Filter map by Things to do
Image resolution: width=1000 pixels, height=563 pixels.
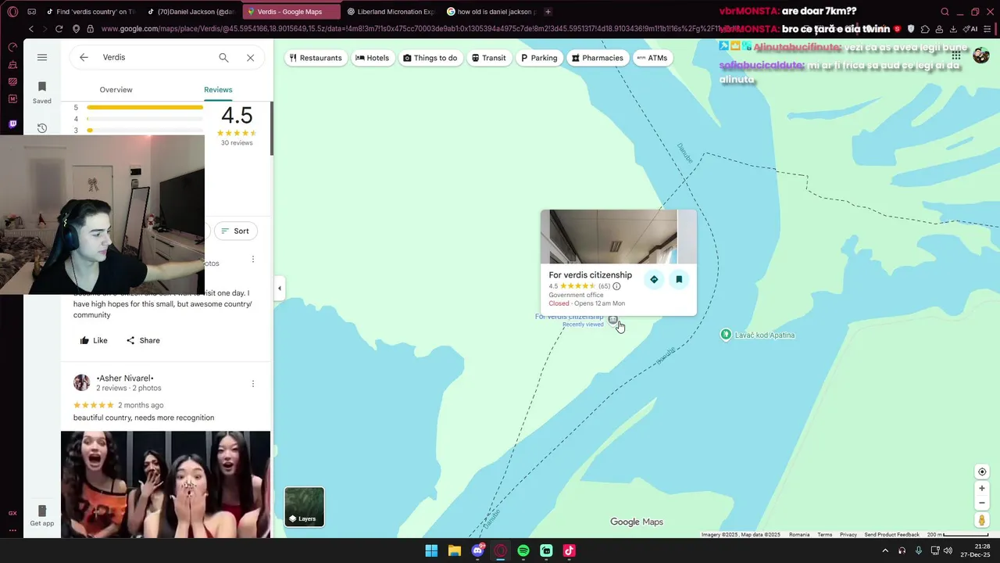click(430, 58)
